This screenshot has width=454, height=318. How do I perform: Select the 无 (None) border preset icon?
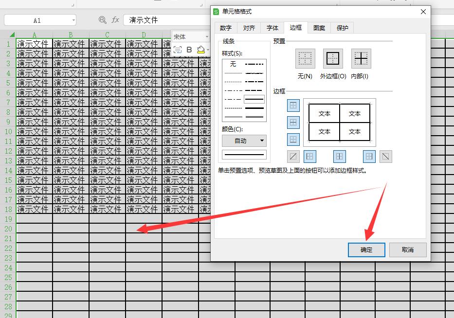(305, 58)
